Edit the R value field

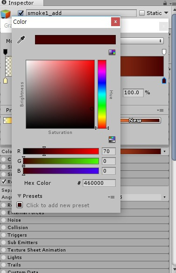109,151
